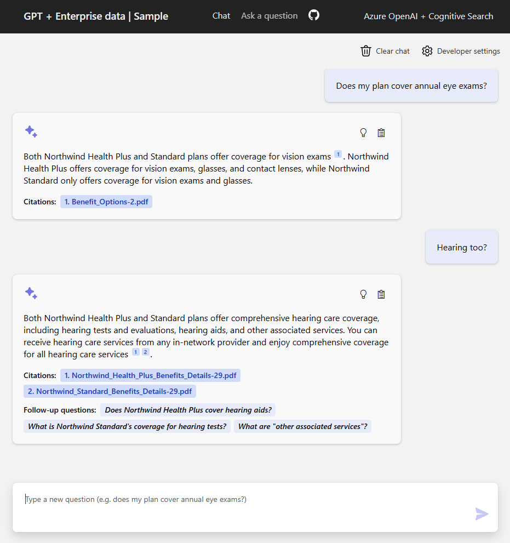510x543 pixels.
Task: View supporting content for the hearing answer
Action: pyautogui.click(x=381, y=294)
